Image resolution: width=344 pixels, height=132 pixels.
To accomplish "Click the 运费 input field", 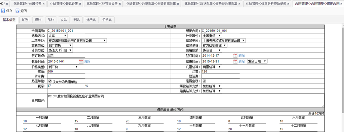I will tap(221, 71).
